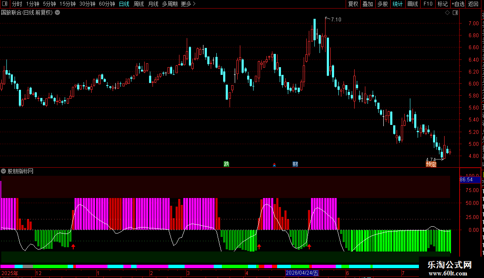
Task: Add stock via +自选 button
Action: point(458,4)
